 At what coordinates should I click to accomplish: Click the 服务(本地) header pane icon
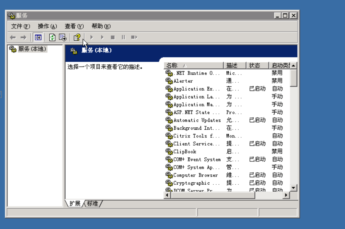coord(74,51)
